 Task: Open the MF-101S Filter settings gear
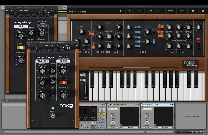pyautogui.click(x=77, y=45)
